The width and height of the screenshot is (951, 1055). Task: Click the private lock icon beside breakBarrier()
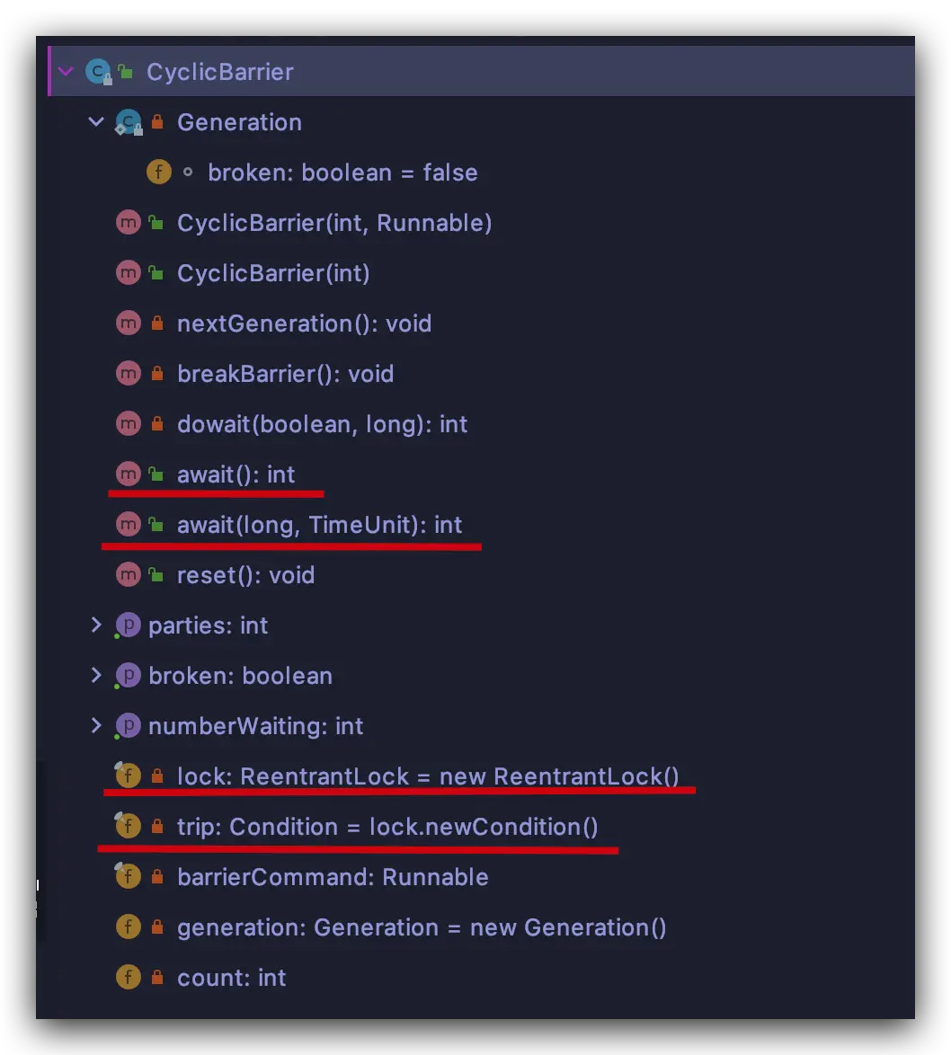point(157,374)
